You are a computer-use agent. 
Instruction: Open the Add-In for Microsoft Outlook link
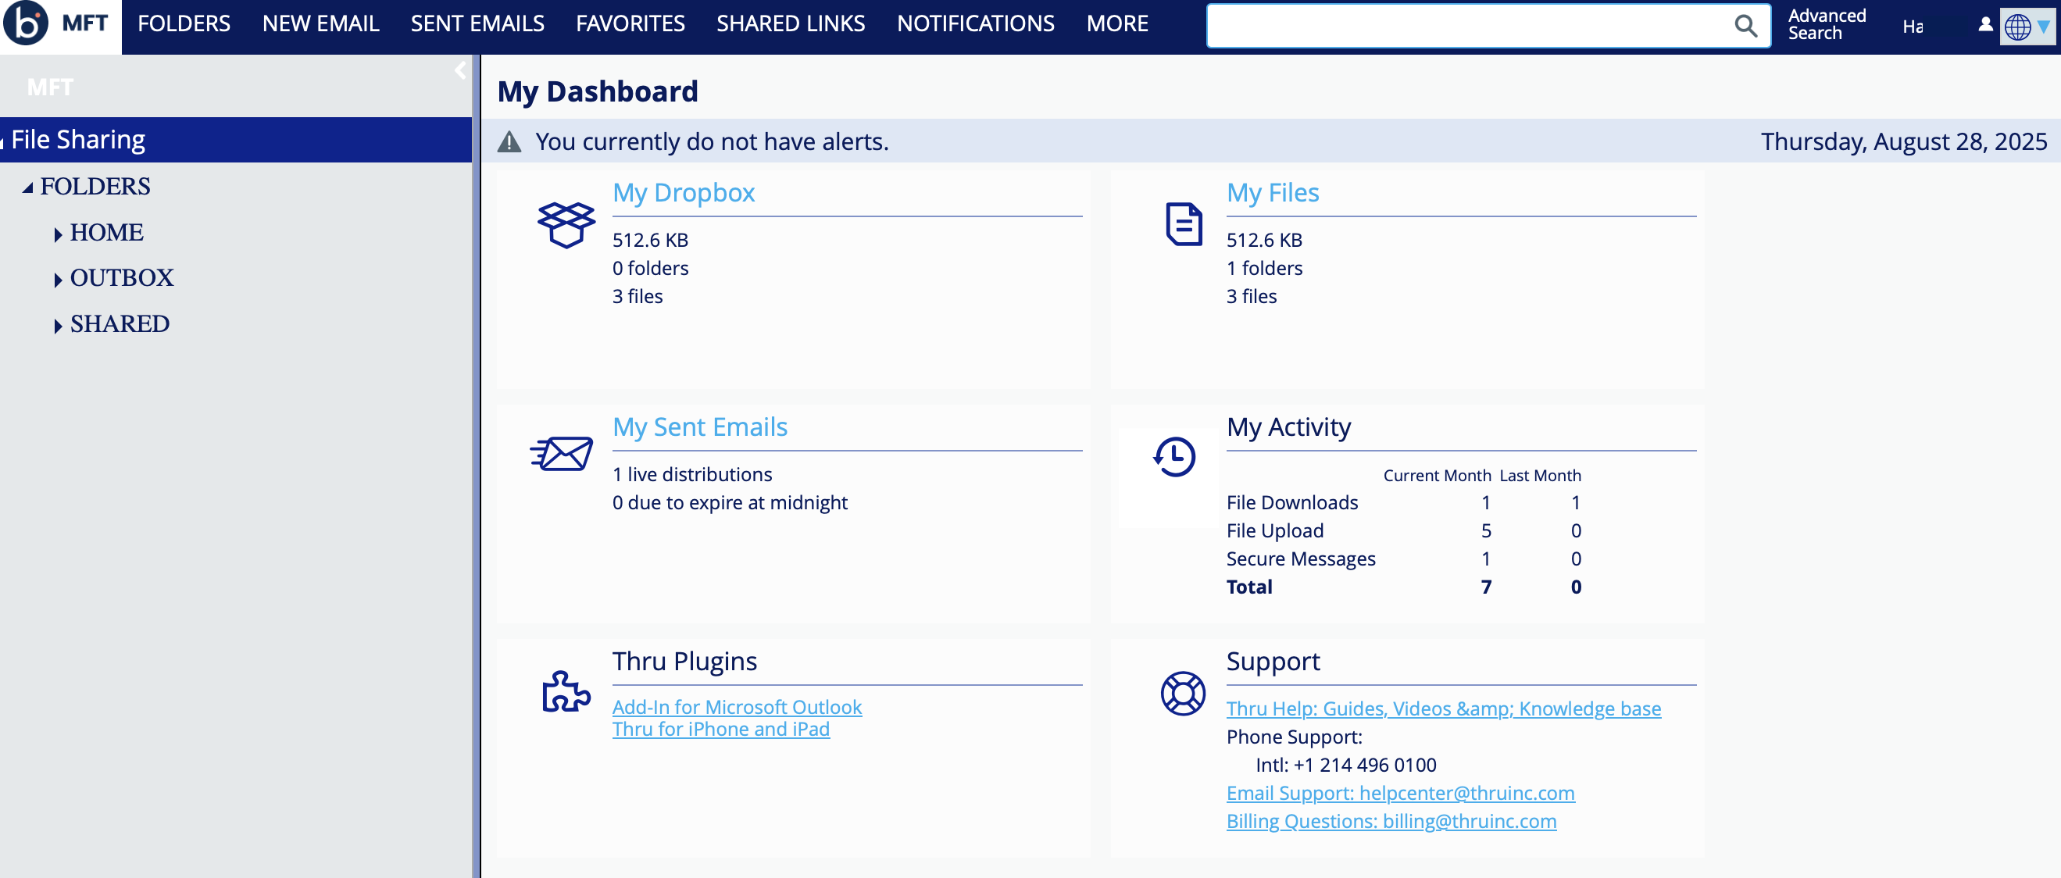[737, 707]
